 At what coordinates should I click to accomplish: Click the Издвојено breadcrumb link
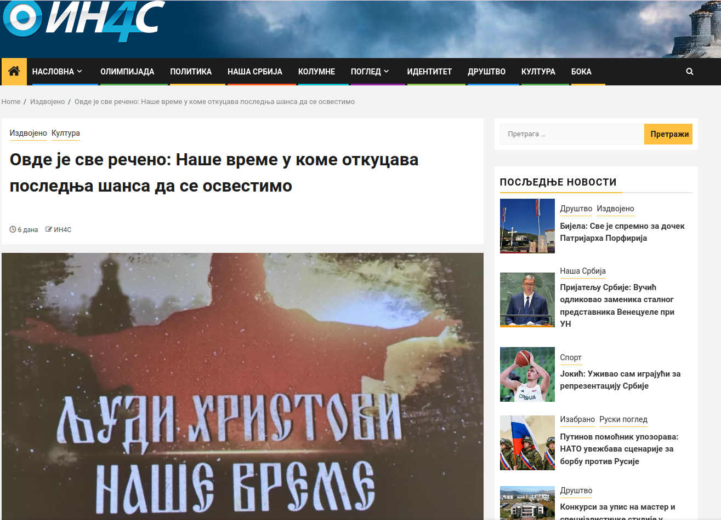[x=47, y=102]
